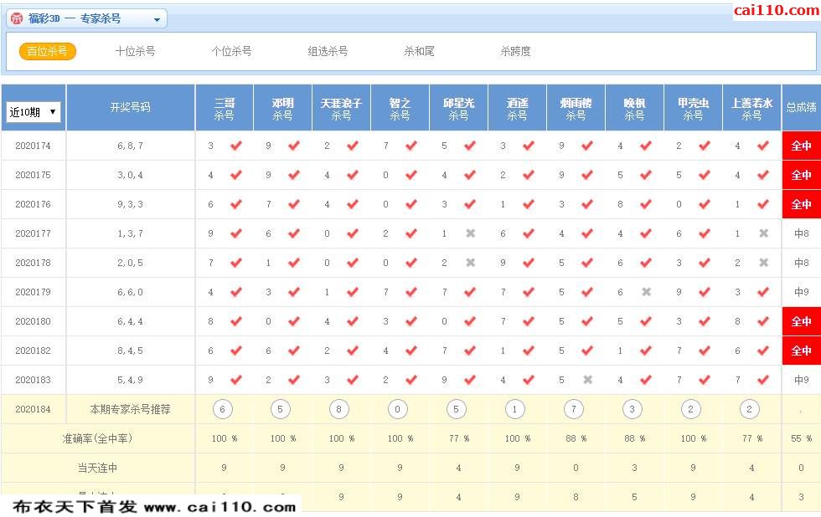Click the 开奖号码 column header

click(x=131, y=107)
